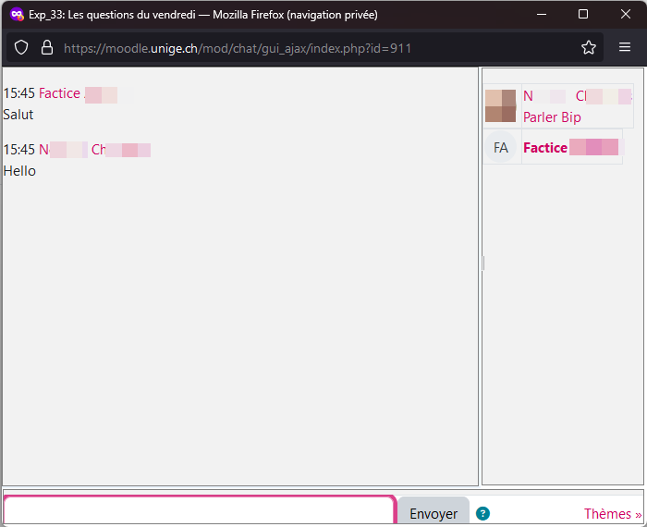Click the help question mark icon
This screenshot has width=647, height=527.
(482, 514)
